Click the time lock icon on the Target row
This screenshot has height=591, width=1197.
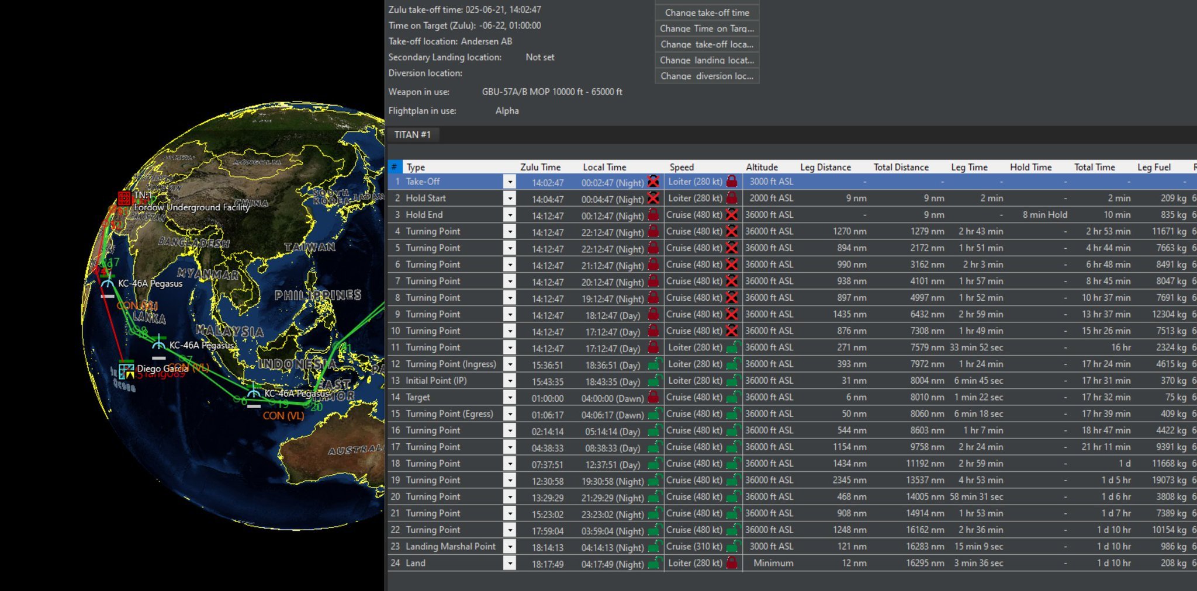pos(653,397)
